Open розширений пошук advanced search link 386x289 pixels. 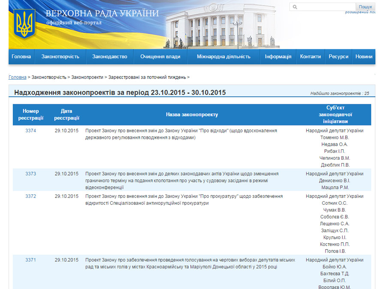point(360,12)
